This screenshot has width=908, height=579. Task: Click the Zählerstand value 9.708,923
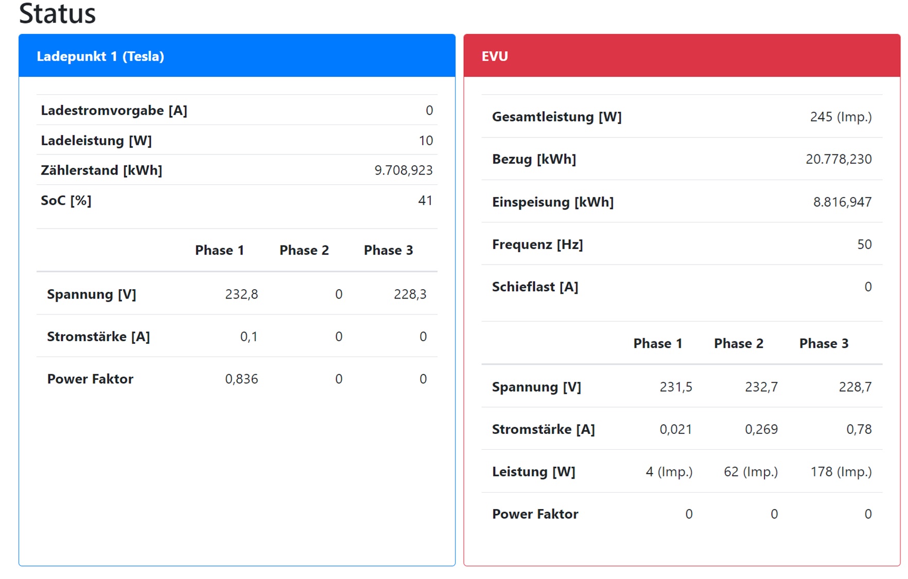click(x=403, y=170)
